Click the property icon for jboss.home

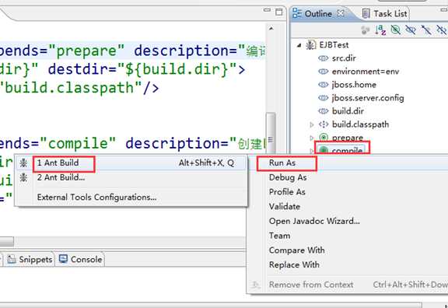(x=323, y=85)
